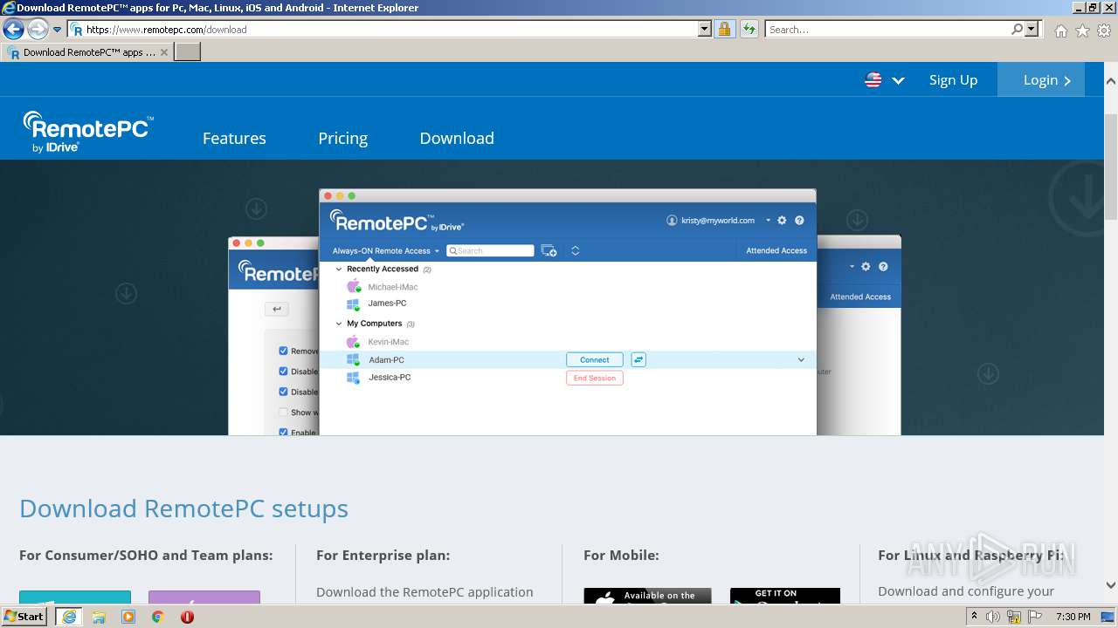
Task: Click the IE Forward navigation button
Action: (x=38, y=29)
